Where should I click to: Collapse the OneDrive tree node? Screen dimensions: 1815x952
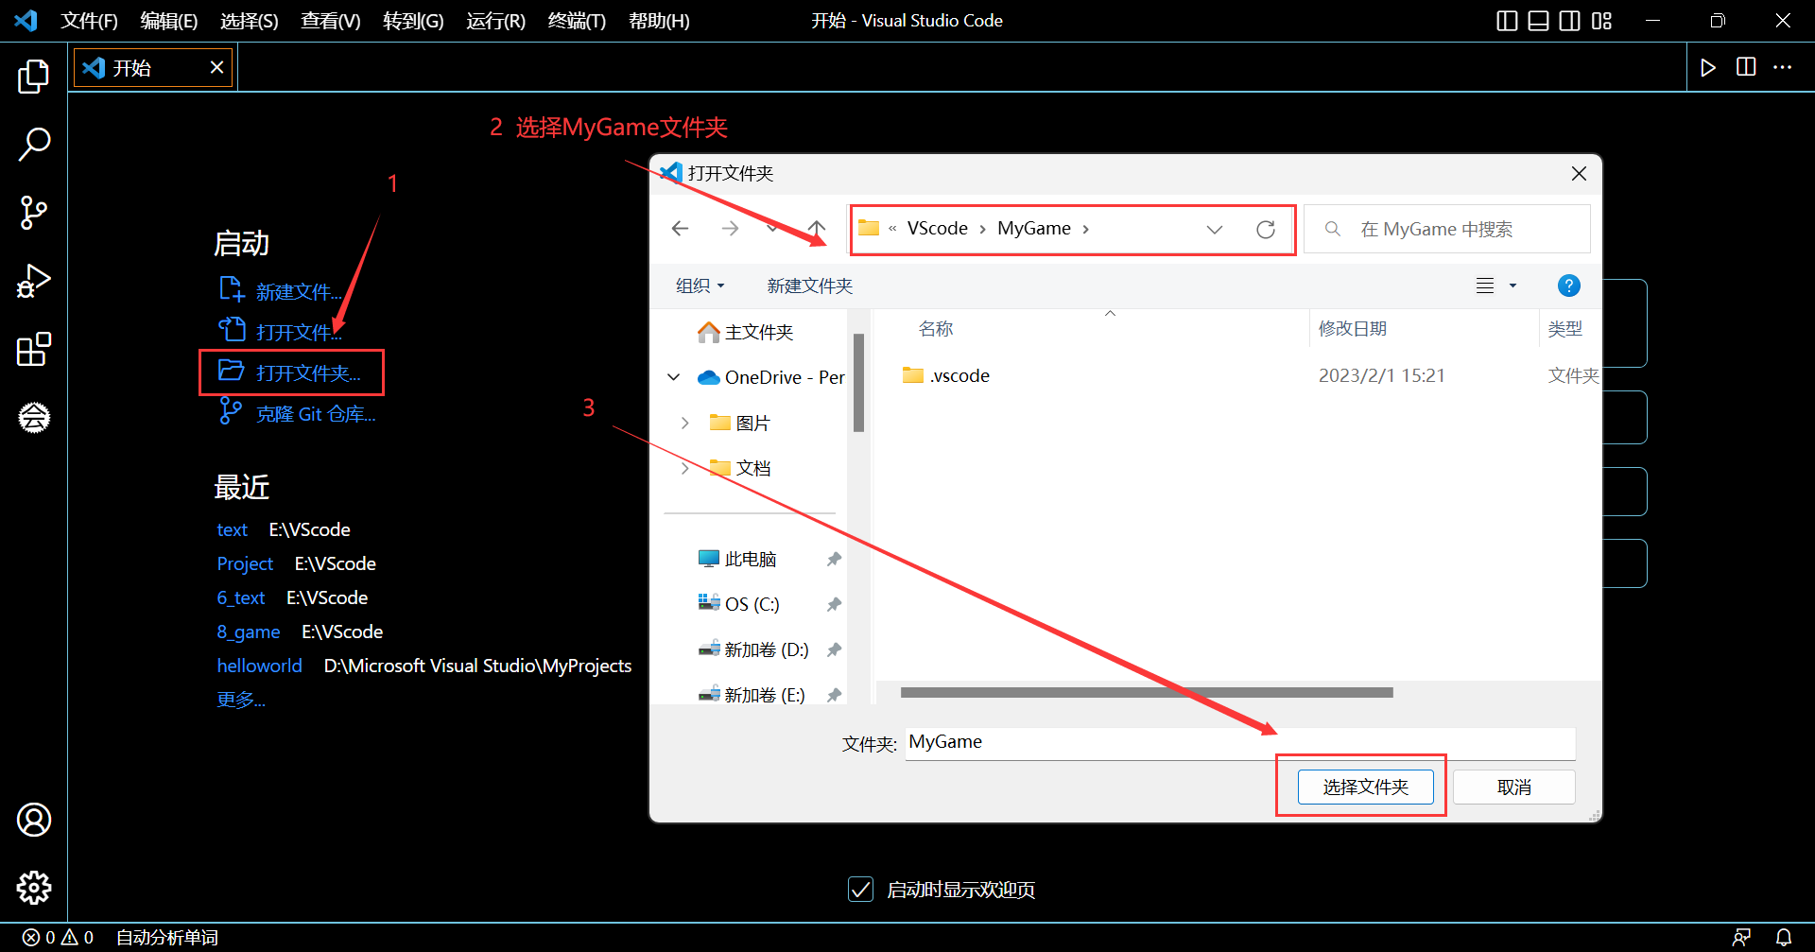674,377
